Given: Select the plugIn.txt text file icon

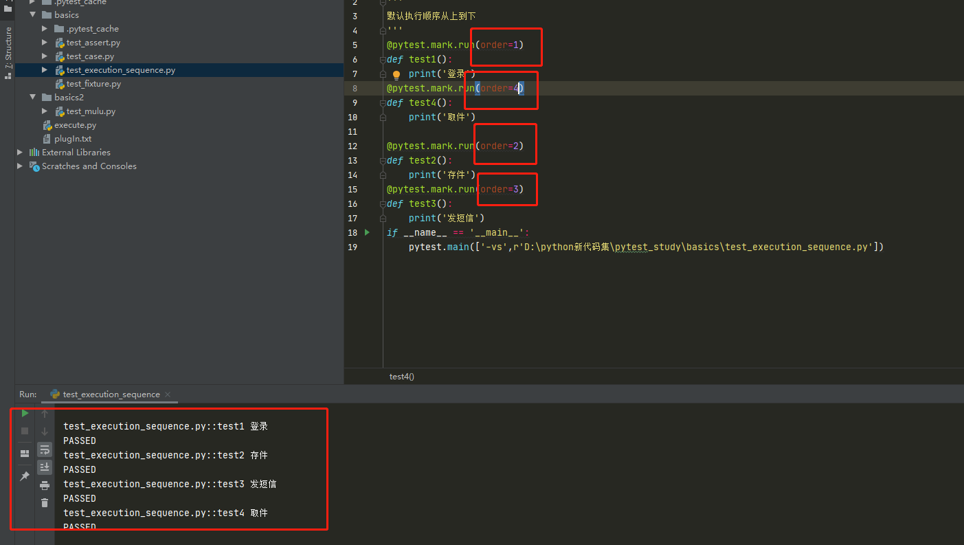Looking at the screenshot, I should pyautogui.click(x=47, y=139).
